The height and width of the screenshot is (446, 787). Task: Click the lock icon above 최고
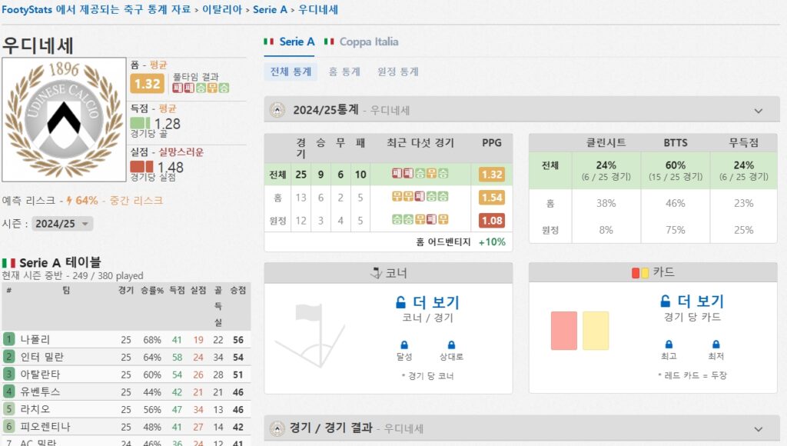coord(669,344)
